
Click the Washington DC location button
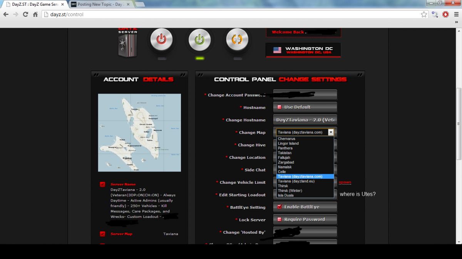[303, 50]
